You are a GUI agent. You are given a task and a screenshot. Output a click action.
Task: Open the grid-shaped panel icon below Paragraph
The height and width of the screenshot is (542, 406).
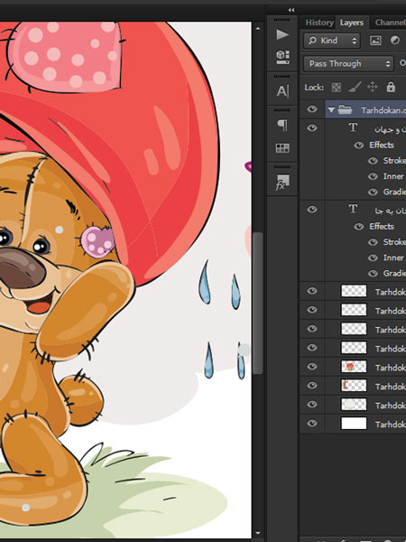[x=282, y=148]
